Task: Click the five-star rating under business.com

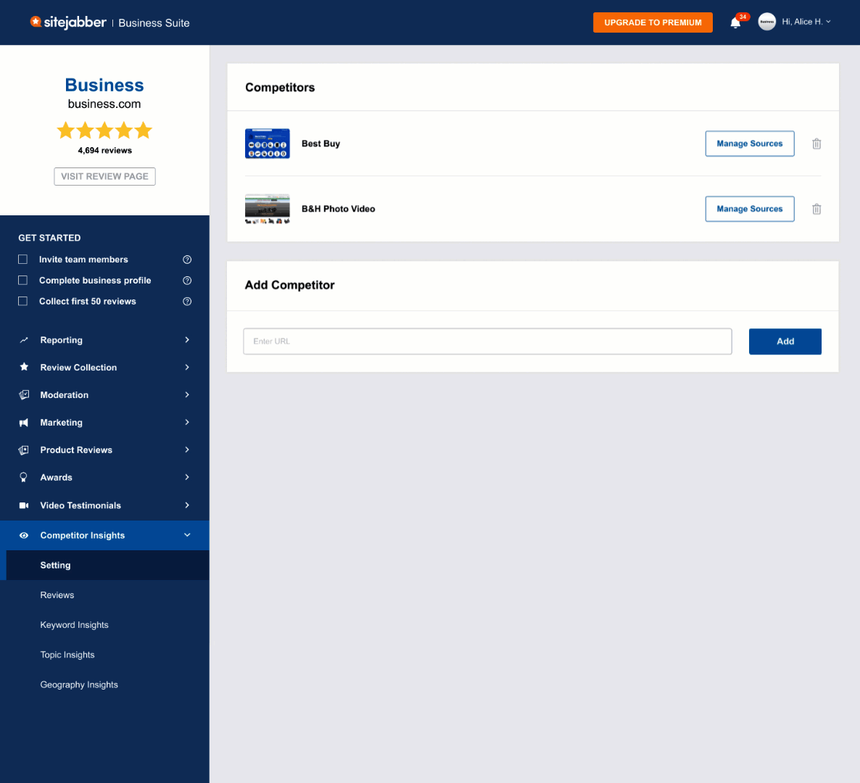Action: (x=104, y=130)
